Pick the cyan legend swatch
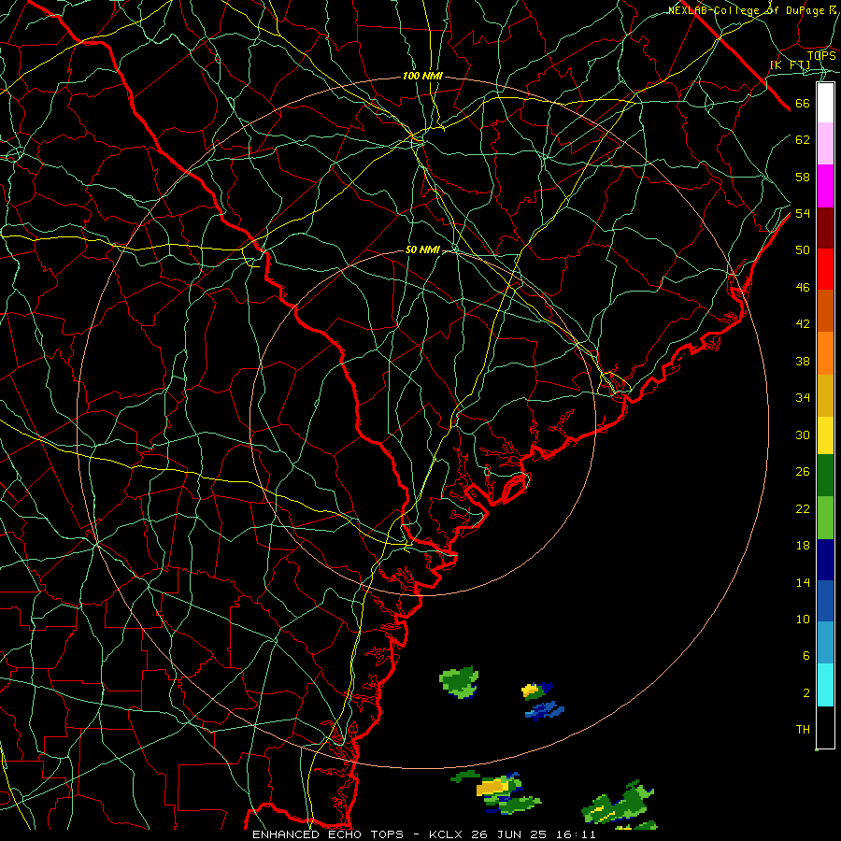 tap(825, 685)
